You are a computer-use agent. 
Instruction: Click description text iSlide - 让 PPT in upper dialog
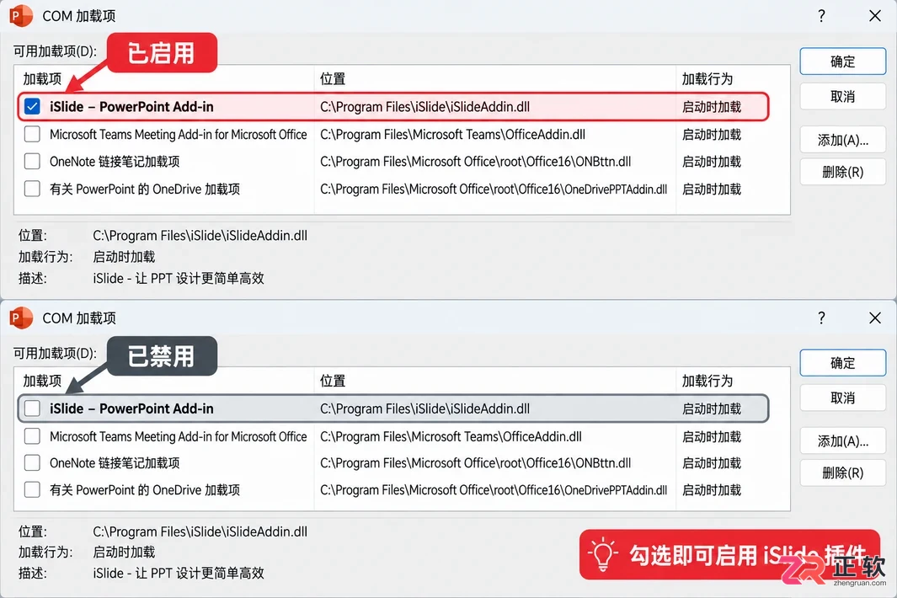pyautogui.click(x=179, y=278)
